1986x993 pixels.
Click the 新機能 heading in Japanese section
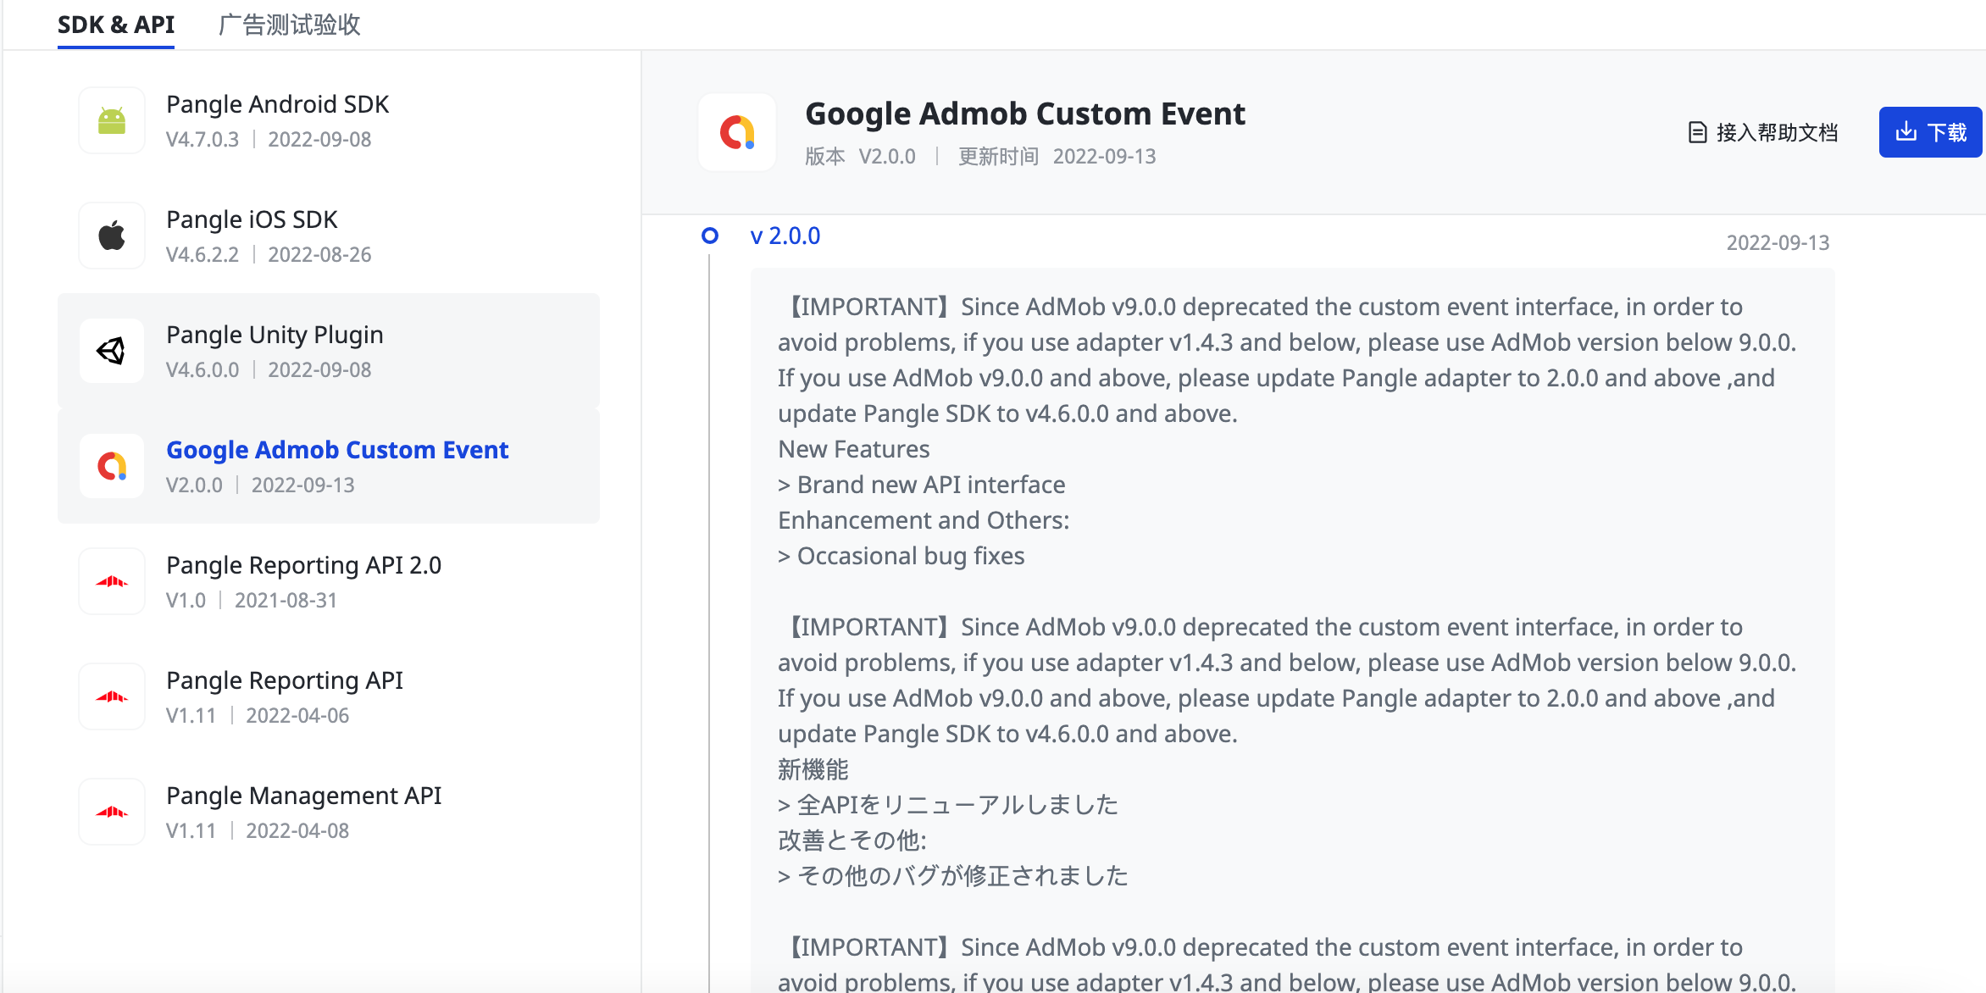pos(813,769)
